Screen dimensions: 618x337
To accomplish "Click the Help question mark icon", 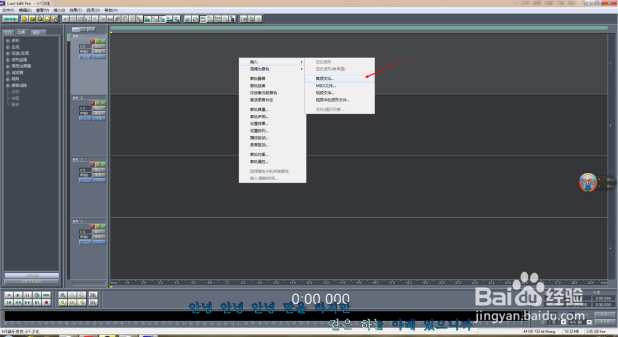I will 258,19.
